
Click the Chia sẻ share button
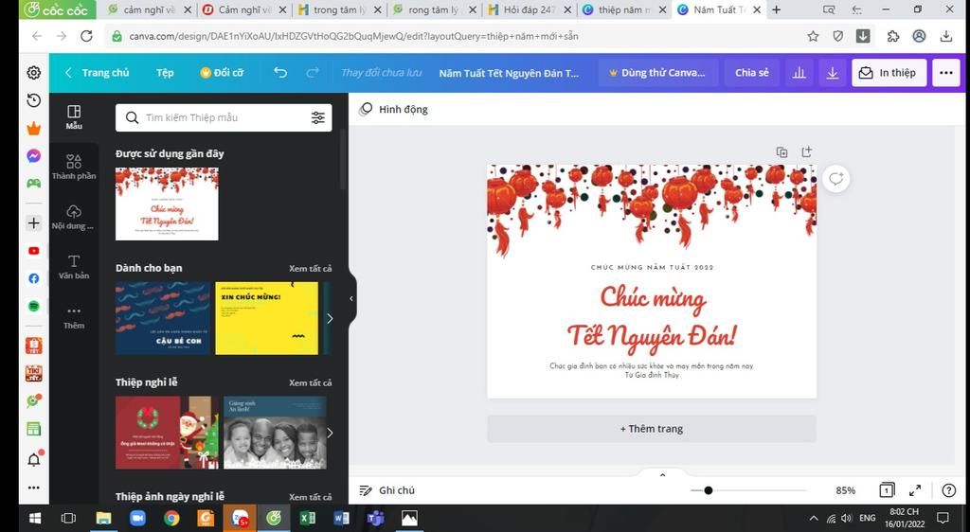pyautogui.click(x=751, y=72)
